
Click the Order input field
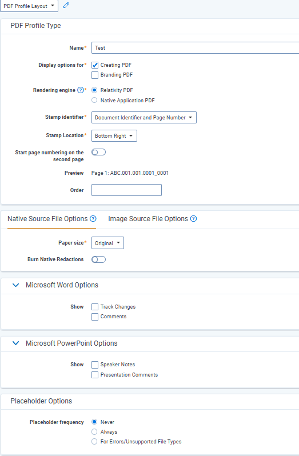pyautogui.click(x=126, y=190)
